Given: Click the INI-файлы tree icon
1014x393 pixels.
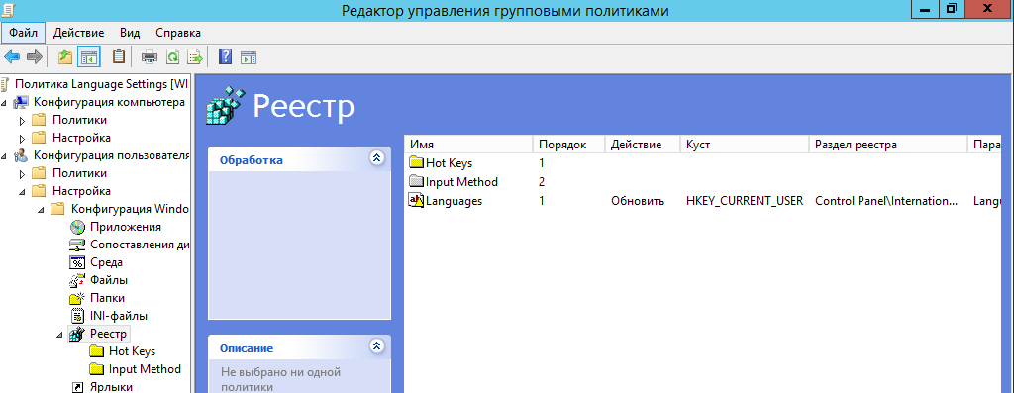Looking at the screenshot, I should tap(77, 316).
